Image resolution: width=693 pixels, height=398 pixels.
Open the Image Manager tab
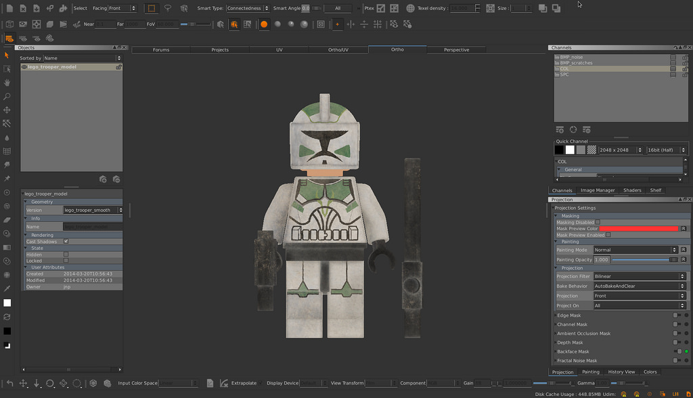point(598,190)
